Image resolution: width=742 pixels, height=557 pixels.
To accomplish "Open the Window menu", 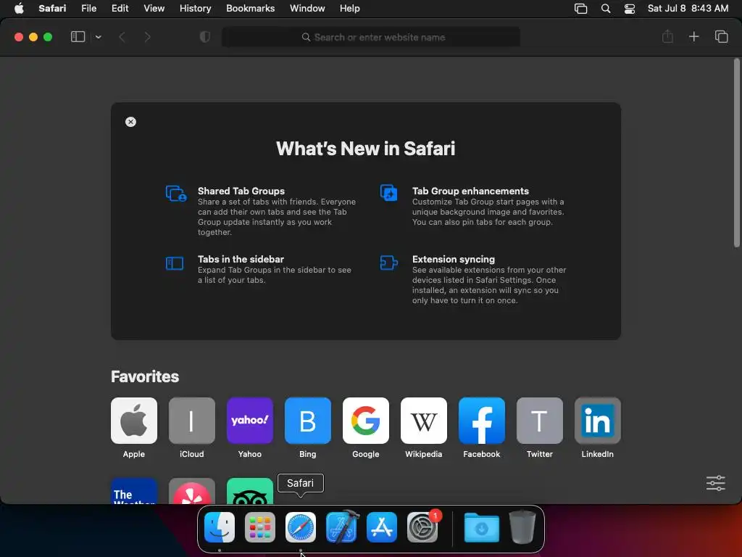I will (307, 8).
